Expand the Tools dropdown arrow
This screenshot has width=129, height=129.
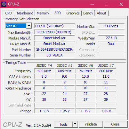click(x=75, y=124)
